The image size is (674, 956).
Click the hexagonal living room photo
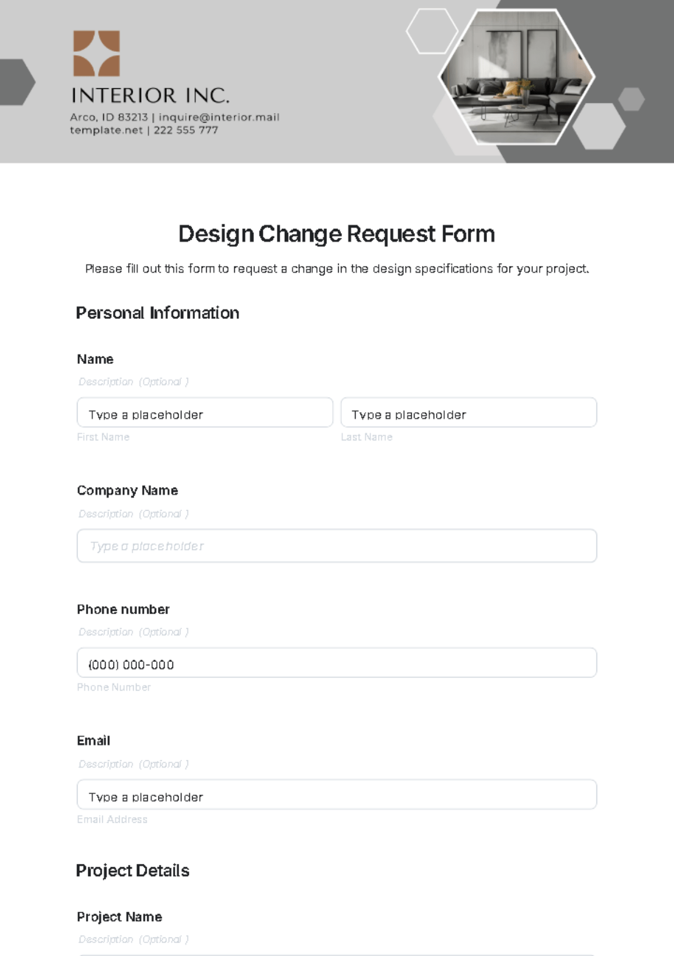point(516,77)
